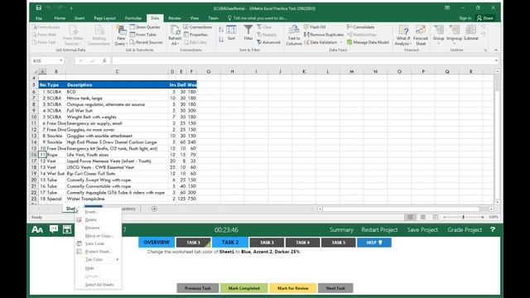The image size is (530, 298).
Task: Sort Z to A descending
Action: (x=221, y=40)
